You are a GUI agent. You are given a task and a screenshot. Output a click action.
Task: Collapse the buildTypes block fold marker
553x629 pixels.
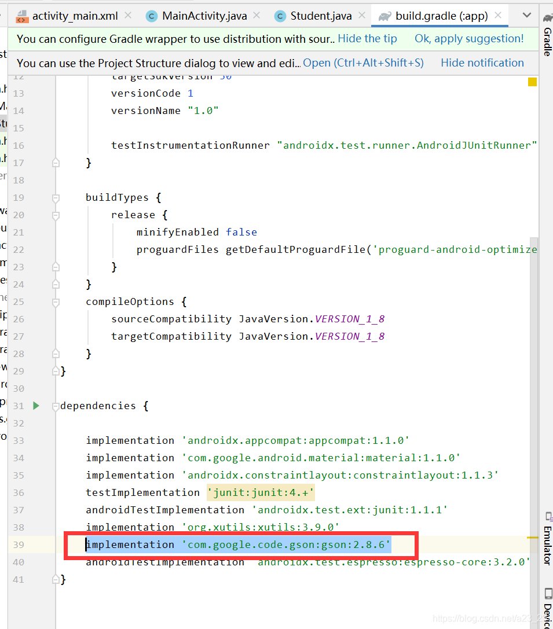pyautogui.click(x=56, y=198)
